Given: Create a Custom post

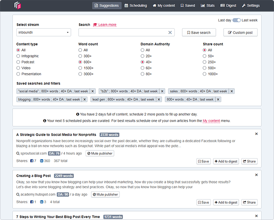Looking at the screenshot, I should (240, 33).
